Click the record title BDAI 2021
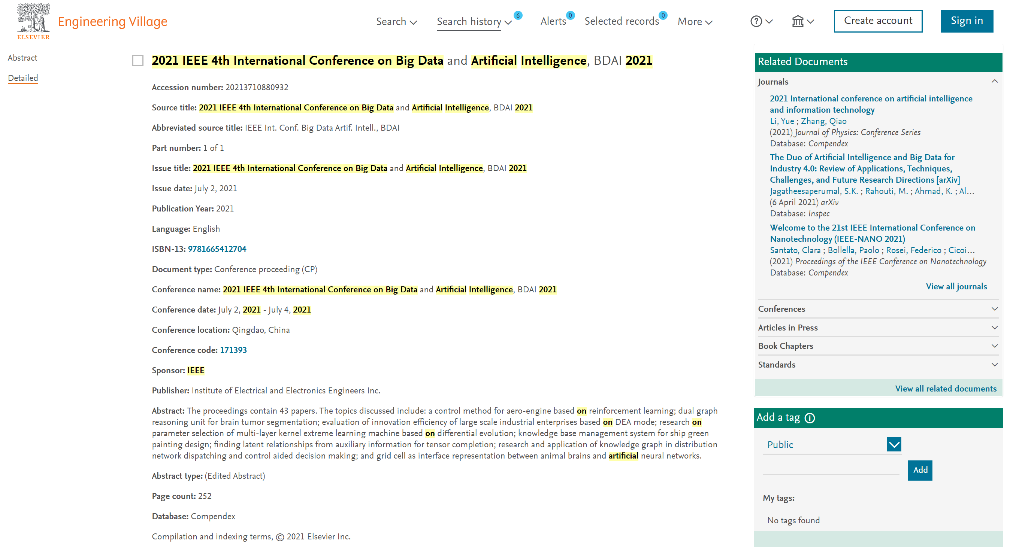This screenshot has width=1010, height=551. tap(402, 61)
